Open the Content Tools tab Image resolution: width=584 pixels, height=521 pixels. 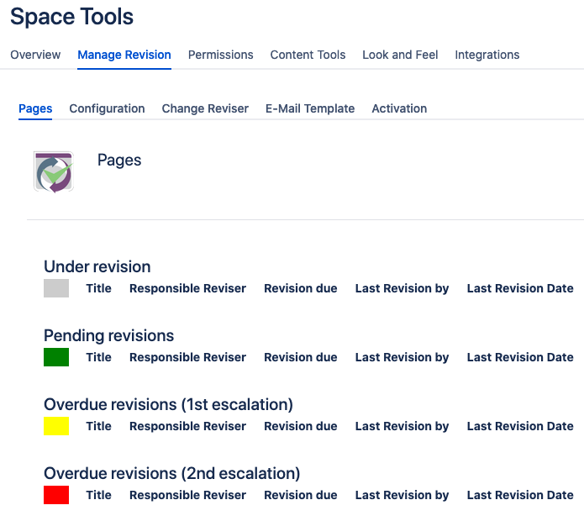point(308,55)
